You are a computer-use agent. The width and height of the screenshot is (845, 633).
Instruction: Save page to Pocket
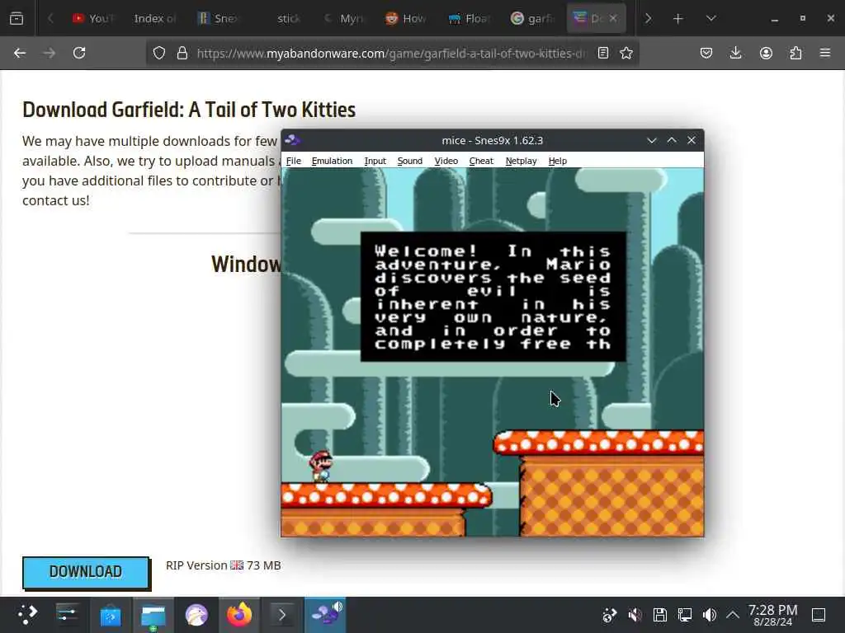(706, 53)
